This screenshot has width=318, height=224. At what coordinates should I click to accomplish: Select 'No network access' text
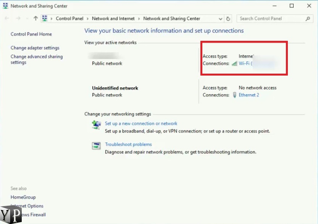point(258,88)
